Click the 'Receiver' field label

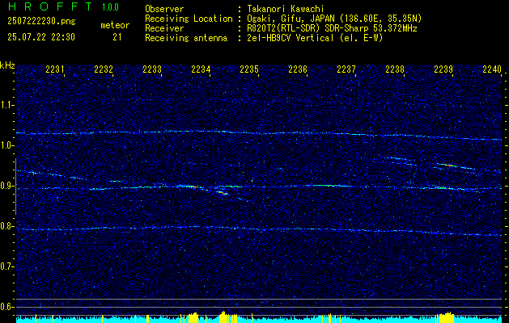[x=164, y=28]
